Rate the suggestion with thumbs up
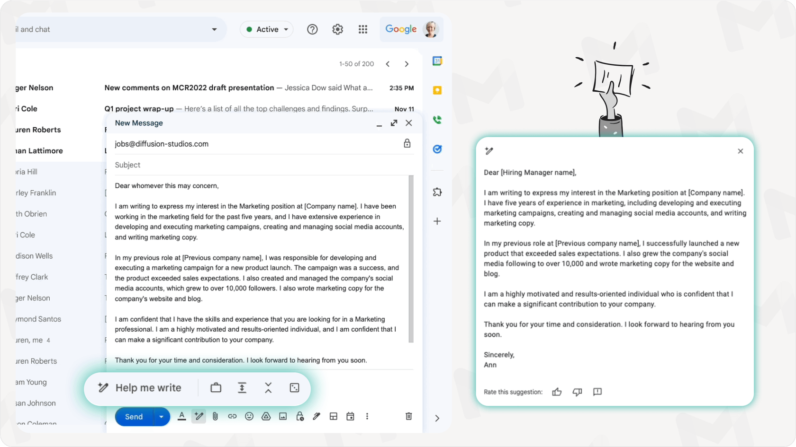Screen dimensions: 796x447 click(x=557, y=392)
